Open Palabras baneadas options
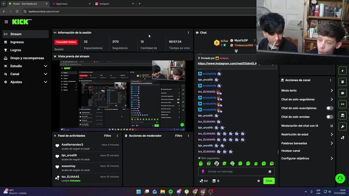349x196 pixels. point(307,143)
